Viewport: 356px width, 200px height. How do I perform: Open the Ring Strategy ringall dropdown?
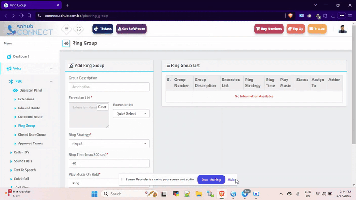click(109, 144)
